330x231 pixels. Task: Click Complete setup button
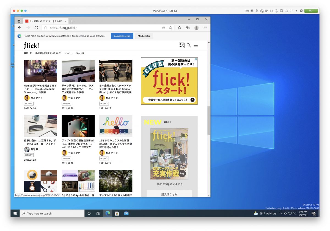coord(122,36)
